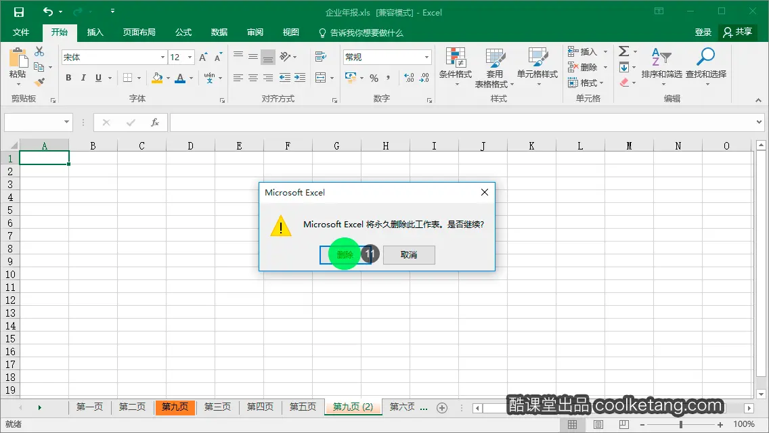
Task: Switch to the 页面布局 Page Layout tab
Action: coord(139,32)
